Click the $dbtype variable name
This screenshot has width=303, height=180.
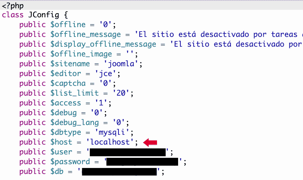pos(66,133)
